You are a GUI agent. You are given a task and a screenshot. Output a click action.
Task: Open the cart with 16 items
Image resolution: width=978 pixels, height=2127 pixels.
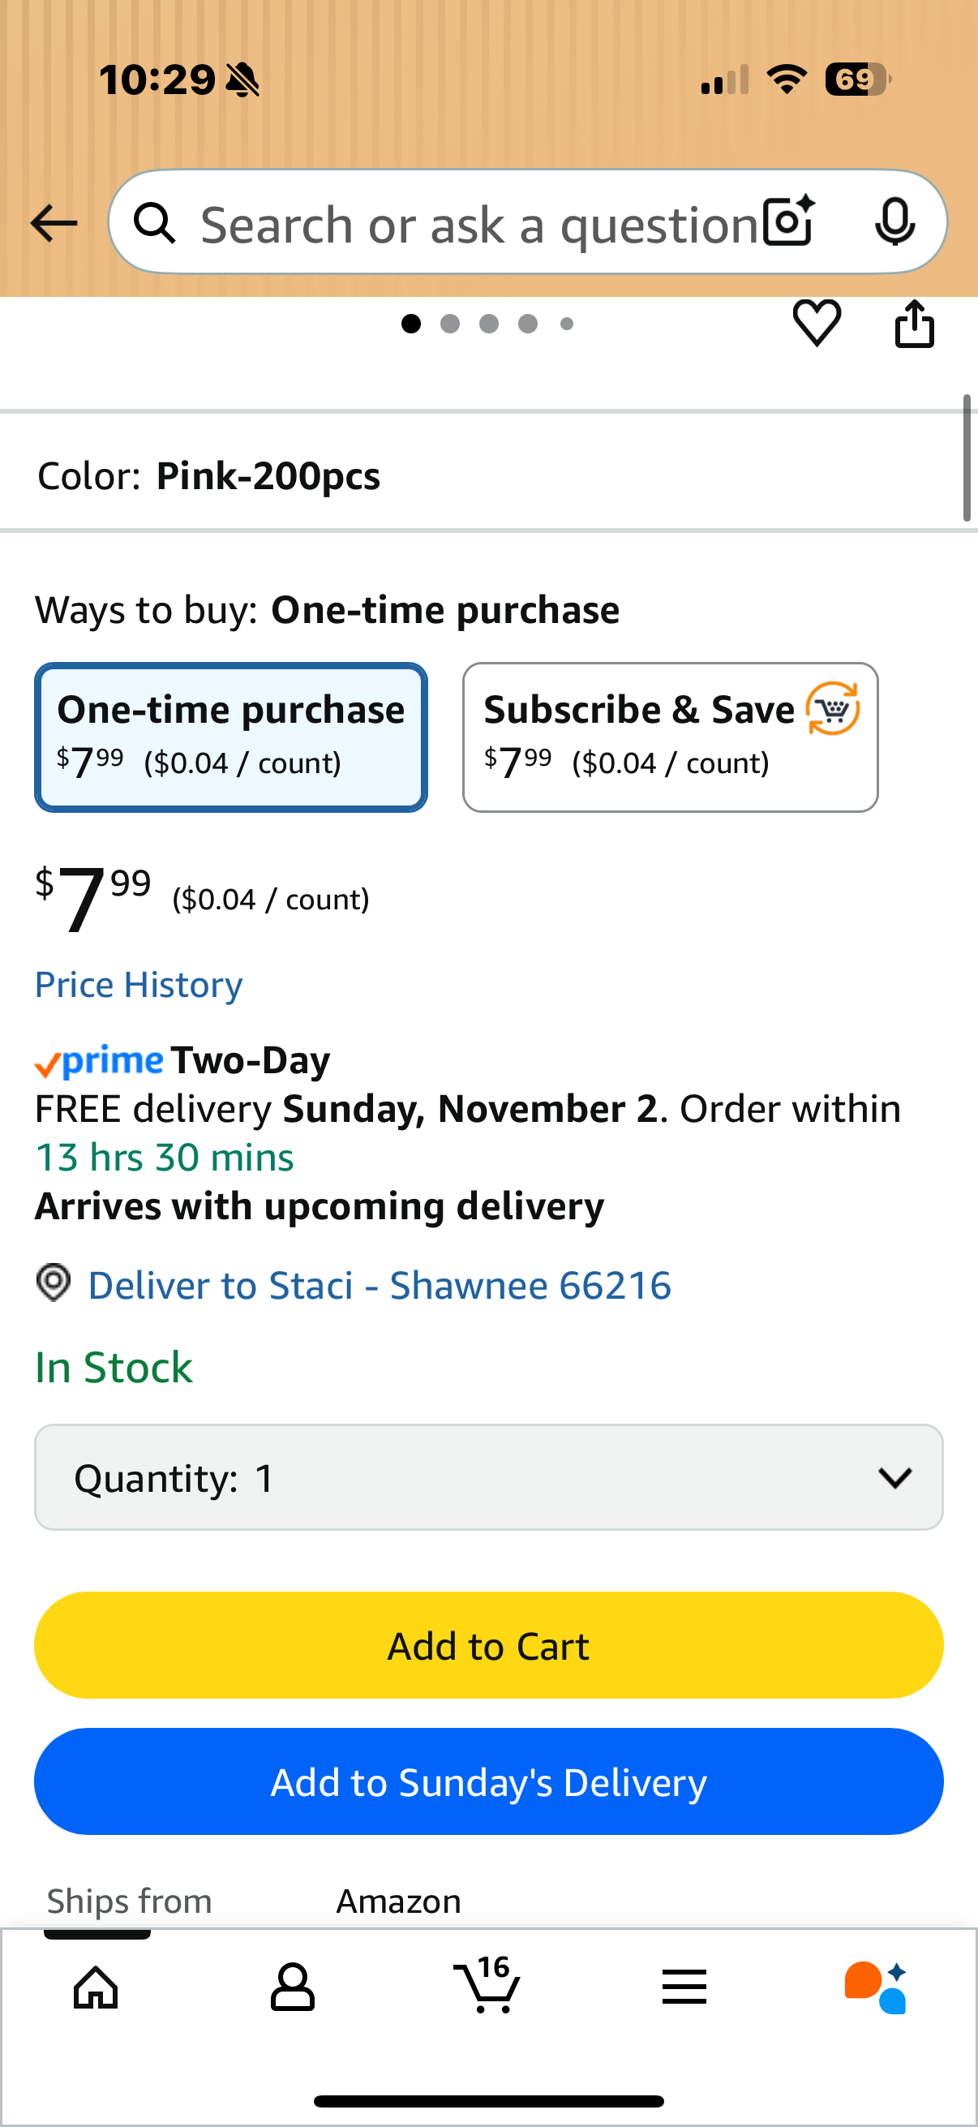click(x=487, y=1987)
